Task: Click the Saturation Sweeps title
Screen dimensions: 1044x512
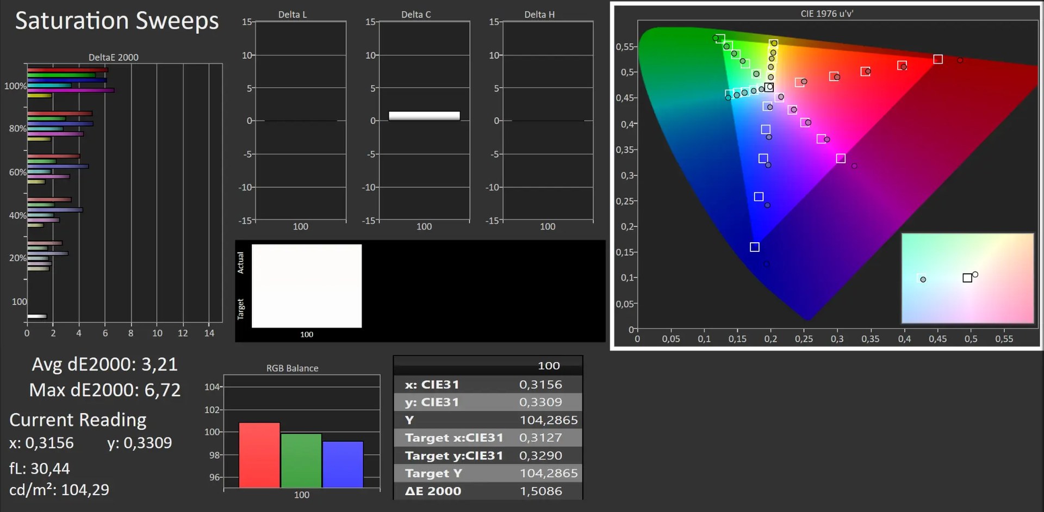Action: point(117,21)
